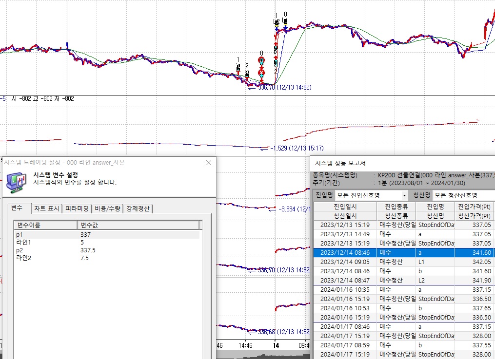Click the 336.70 low price label on chart
The image size is (495, 359).
tap(284, 88)
